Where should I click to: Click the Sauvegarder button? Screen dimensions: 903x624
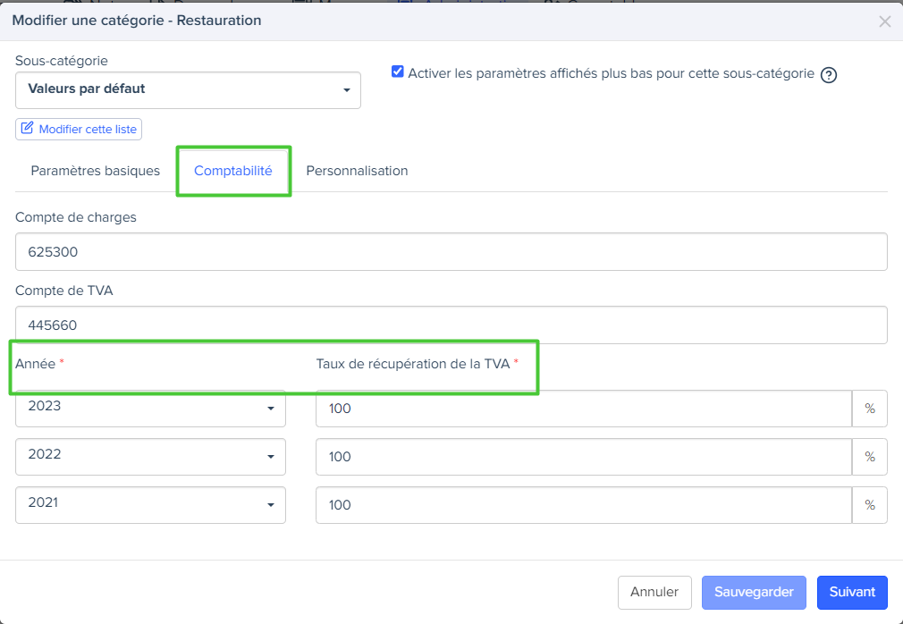pyautogui.click(x=754, y=592)
